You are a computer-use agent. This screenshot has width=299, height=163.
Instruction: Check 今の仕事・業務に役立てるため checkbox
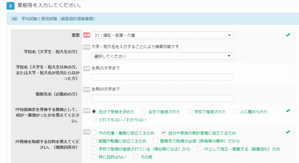94,133
